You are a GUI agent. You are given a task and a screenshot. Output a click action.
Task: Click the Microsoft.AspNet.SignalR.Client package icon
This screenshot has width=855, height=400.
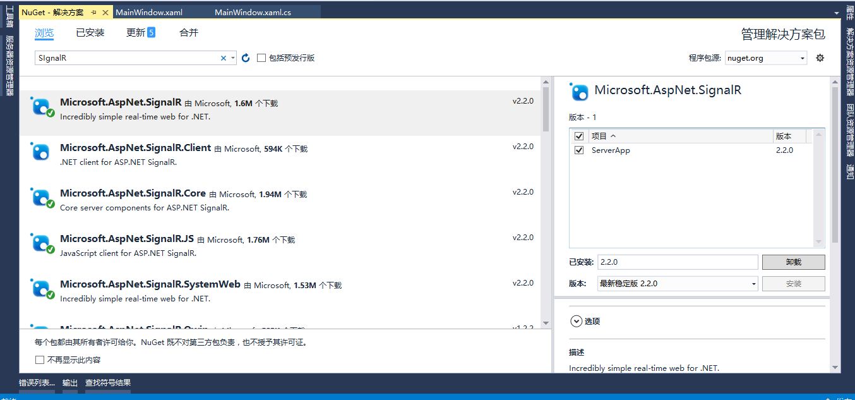pos(41,152)
